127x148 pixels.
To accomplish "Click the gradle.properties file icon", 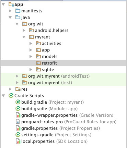I will tap(18, 128).
